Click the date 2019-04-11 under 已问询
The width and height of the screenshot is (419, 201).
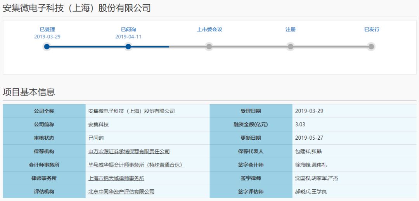128,37
